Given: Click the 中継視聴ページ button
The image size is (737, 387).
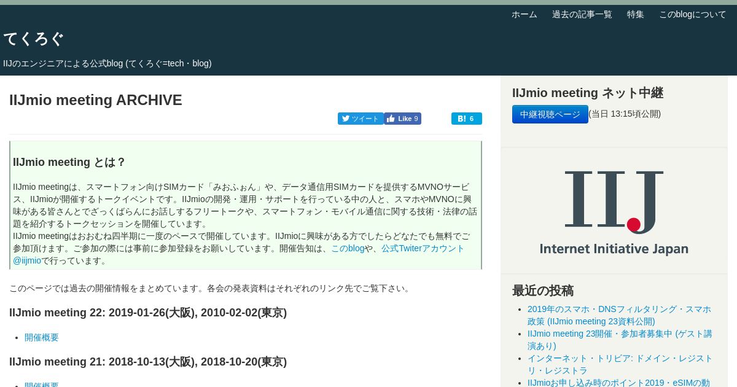Looking at the screenshot, I should 550,114.
